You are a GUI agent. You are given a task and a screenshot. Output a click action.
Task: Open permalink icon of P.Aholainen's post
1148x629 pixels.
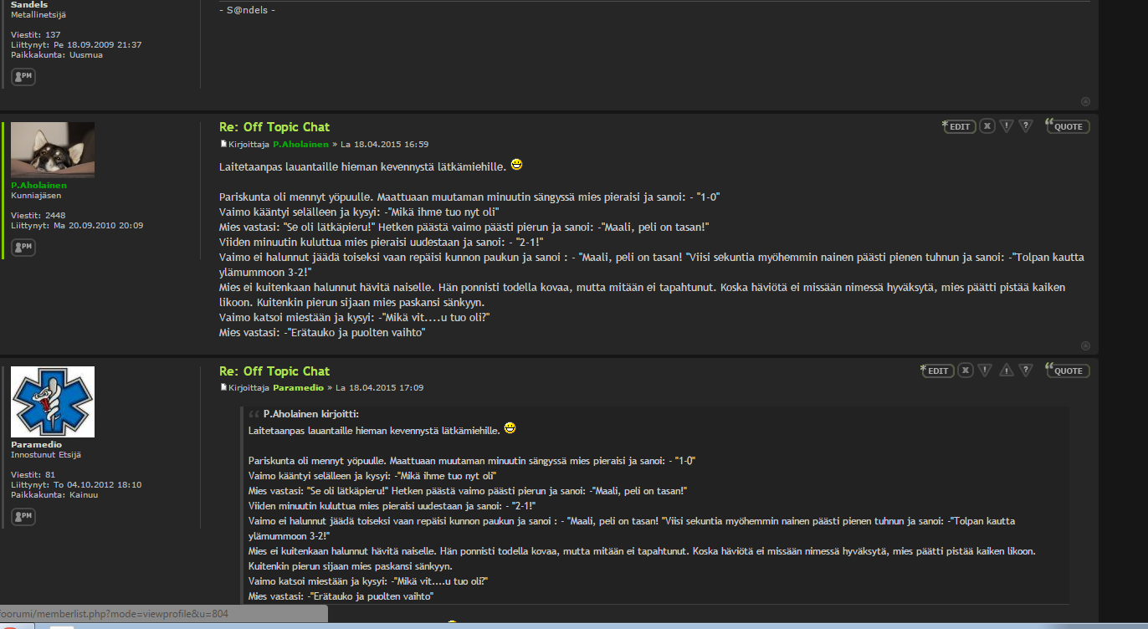coord(223,144)
